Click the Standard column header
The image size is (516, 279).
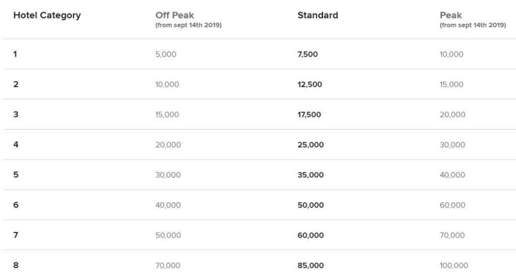pyautogui.click(x=317, y=16)
